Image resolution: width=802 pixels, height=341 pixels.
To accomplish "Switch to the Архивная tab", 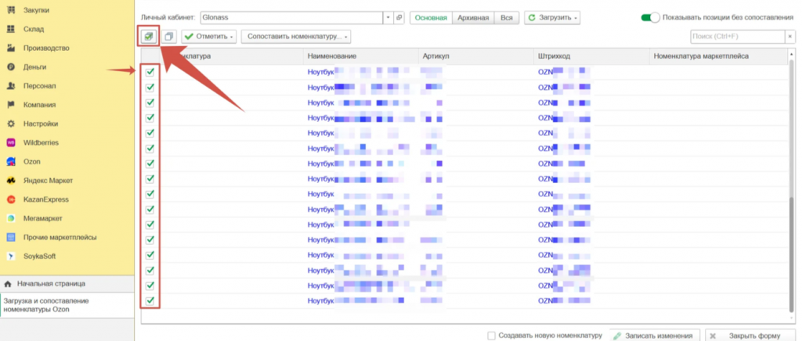I will coord(474,17).
